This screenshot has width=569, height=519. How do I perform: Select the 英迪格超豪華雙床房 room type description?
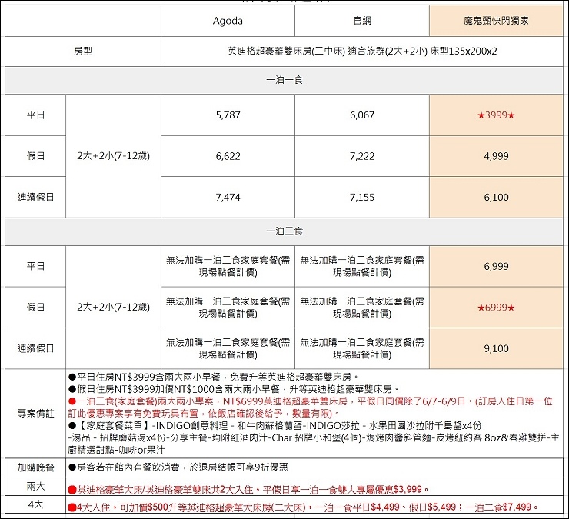coord(362,52)
